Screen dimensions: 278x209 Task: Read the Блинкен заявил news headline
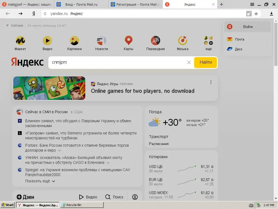78,123
